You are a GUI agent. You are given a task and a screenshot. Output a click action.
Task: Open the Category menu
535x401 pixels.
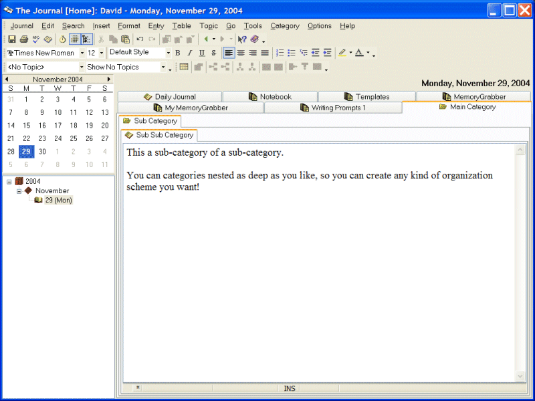pyautogui.click(x=285, y=26)
